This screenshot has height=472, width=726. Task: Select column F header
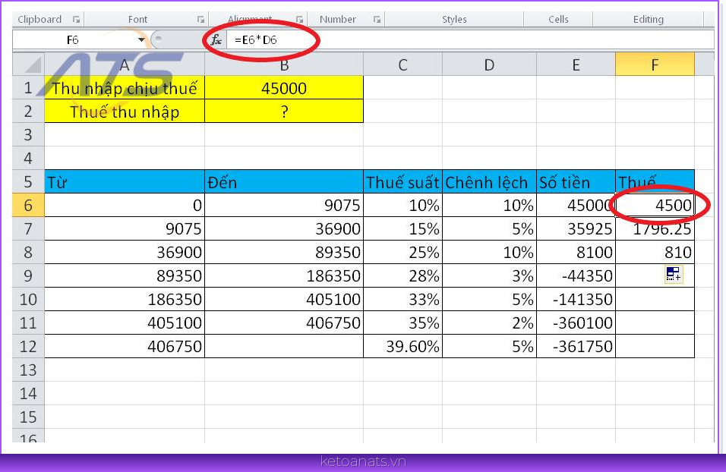(655, 65)
